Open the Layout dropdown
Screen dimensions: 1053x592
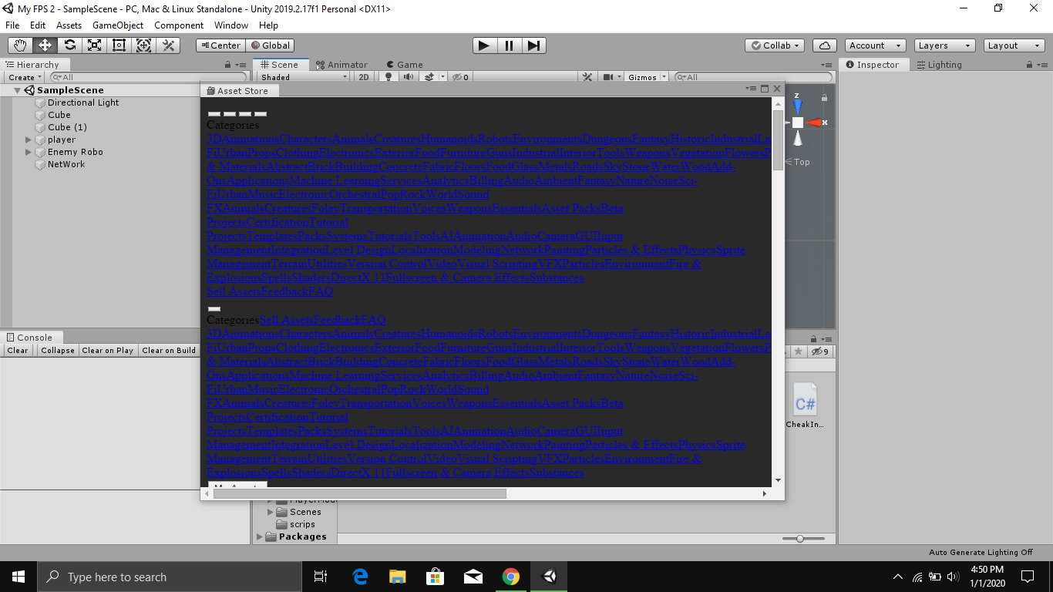point(1014,45)
